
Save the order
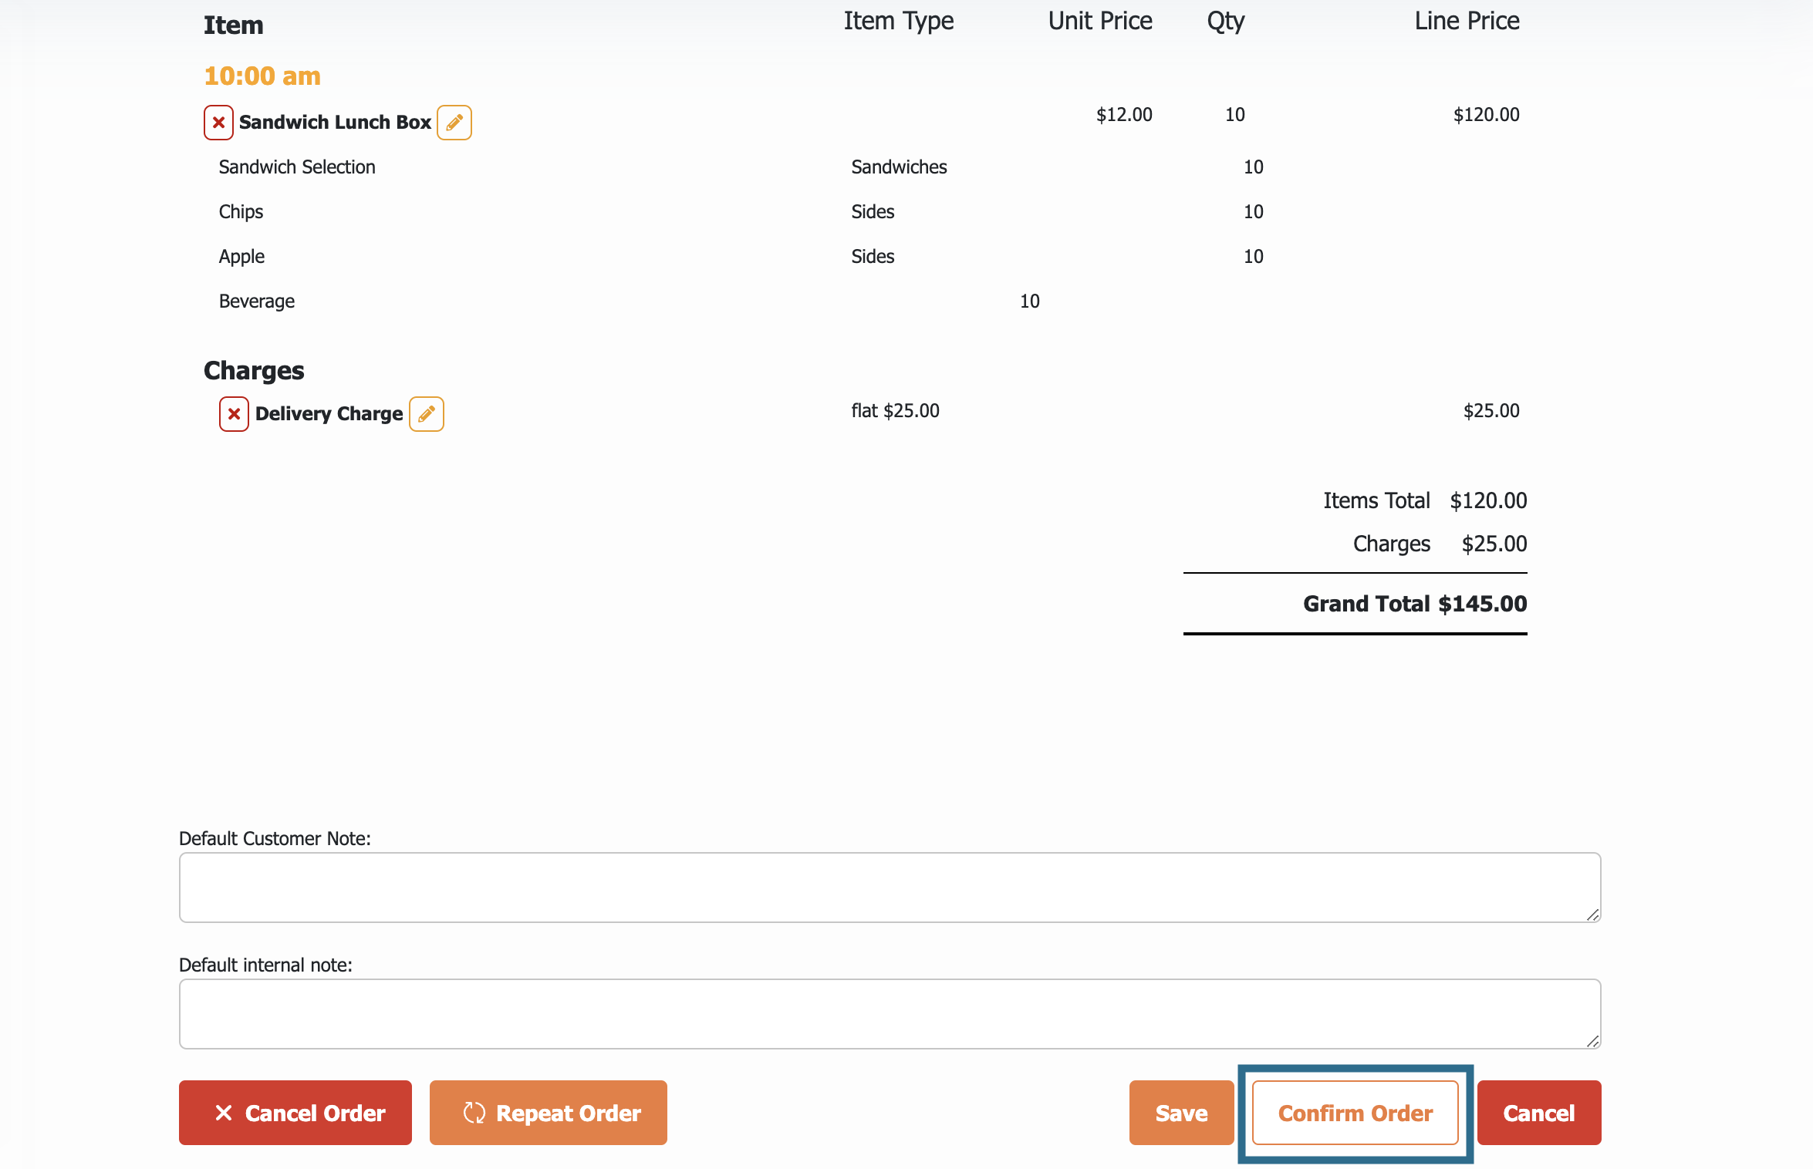[1181, 1113]
